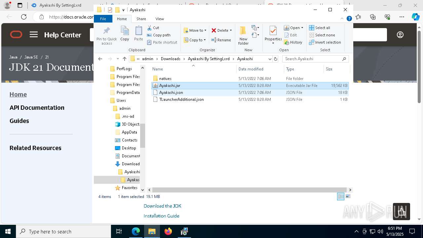Click Invert selection
423x238 pixels.
tap(325, 42)
